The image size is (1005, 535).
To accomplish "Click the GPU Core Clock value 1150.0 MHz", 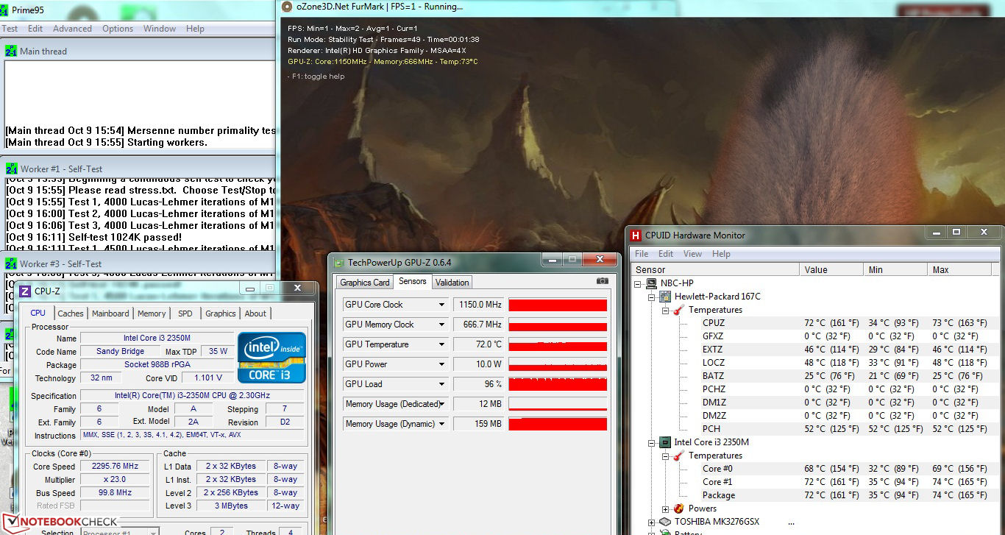I will pyautogui.click(x=477, y=305).
